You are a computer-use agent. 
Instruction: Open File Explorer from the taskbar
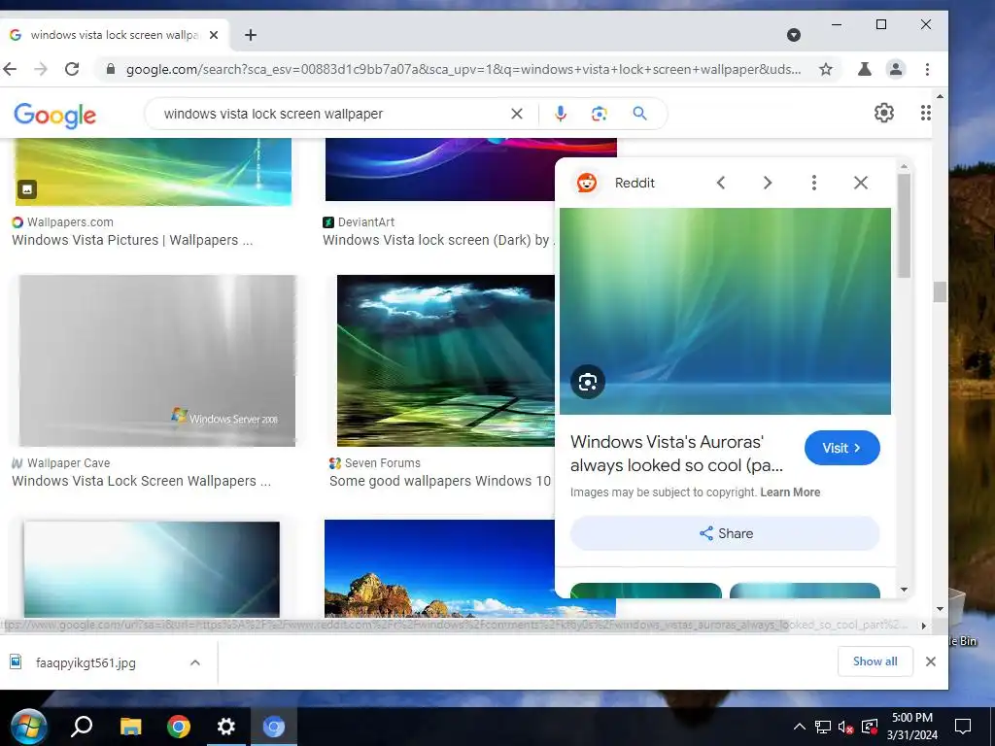(x=131, y=727)
